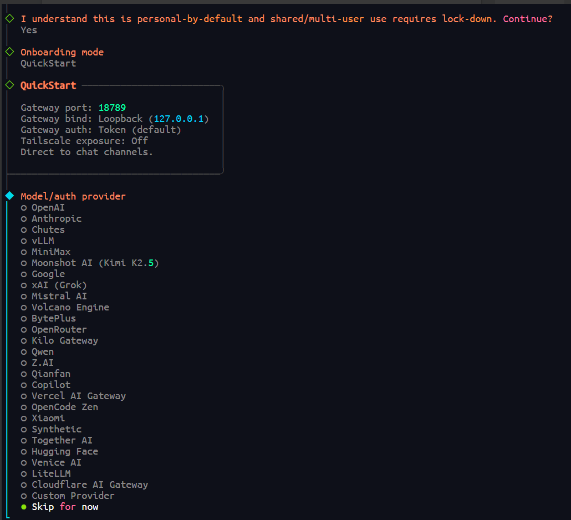Pick the xAI (Grok) option
Viewport: 571px width, 520px height.
pyautogui.click(x=54, y=285)
